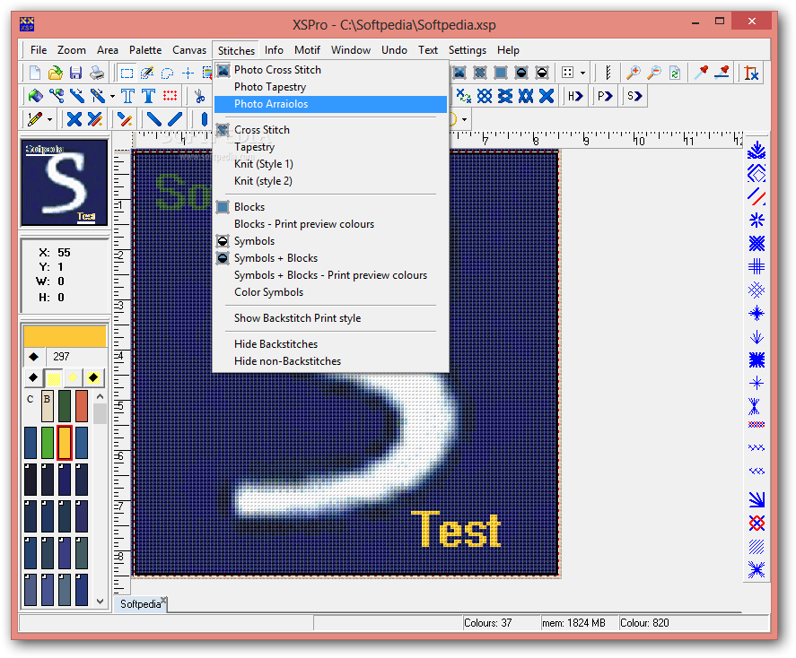The image size is (796, 658).
Task: Select the forward-slash diagonal half stitch tool
Action: point(175,119)
